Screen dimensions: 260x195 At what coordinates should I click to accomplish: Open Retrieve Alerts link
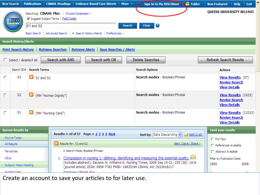click(83, 50)
